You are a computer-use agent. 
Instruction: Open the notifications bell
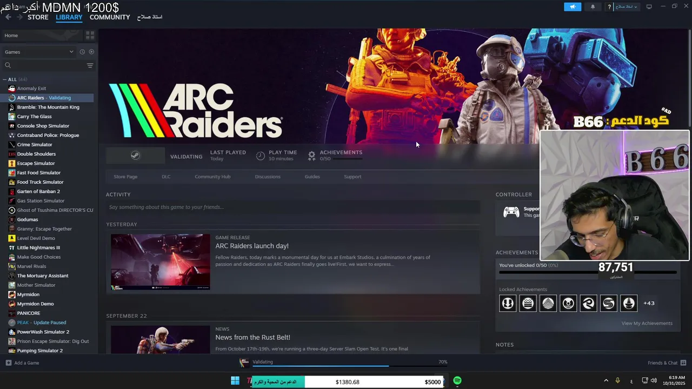pyautogui.click(x=593, y=6)
